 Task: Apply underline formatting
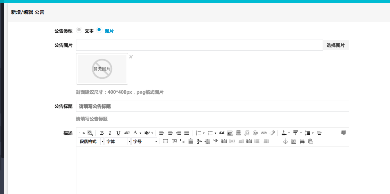[118, 133]
